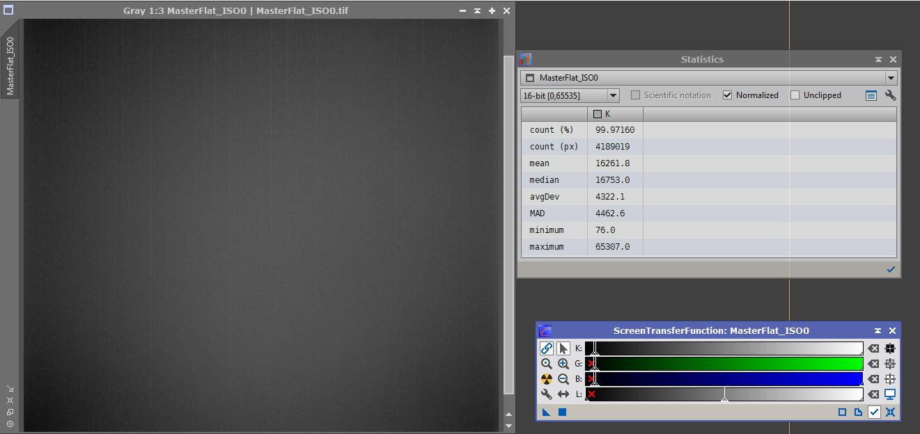Reset the K channel in STF

coord(873,348)
